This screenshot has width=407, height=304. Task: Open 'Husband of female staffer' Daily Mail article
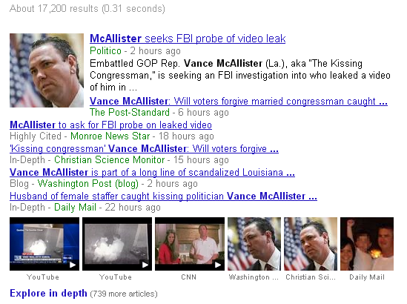(163, 196)
